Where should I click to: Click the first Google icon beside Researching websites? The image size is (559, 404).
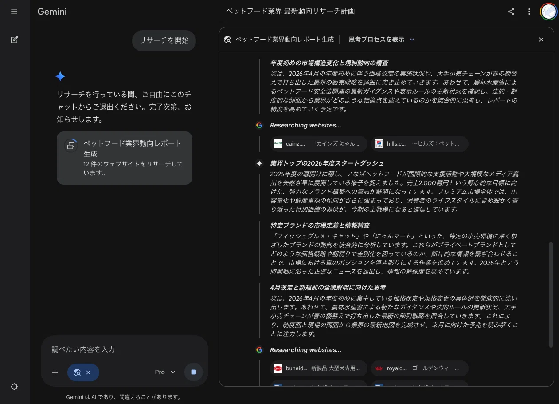click(x=259, y=125)
